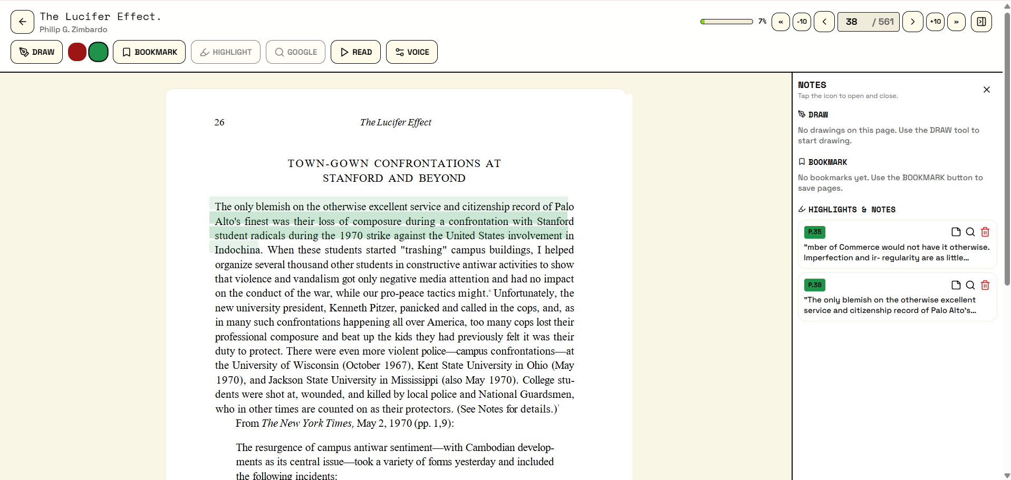Image resolution: width=1011 pixels, height=480 pixels.
Task: Click the DRAW section heading in Notes
Action: [813, 114]
